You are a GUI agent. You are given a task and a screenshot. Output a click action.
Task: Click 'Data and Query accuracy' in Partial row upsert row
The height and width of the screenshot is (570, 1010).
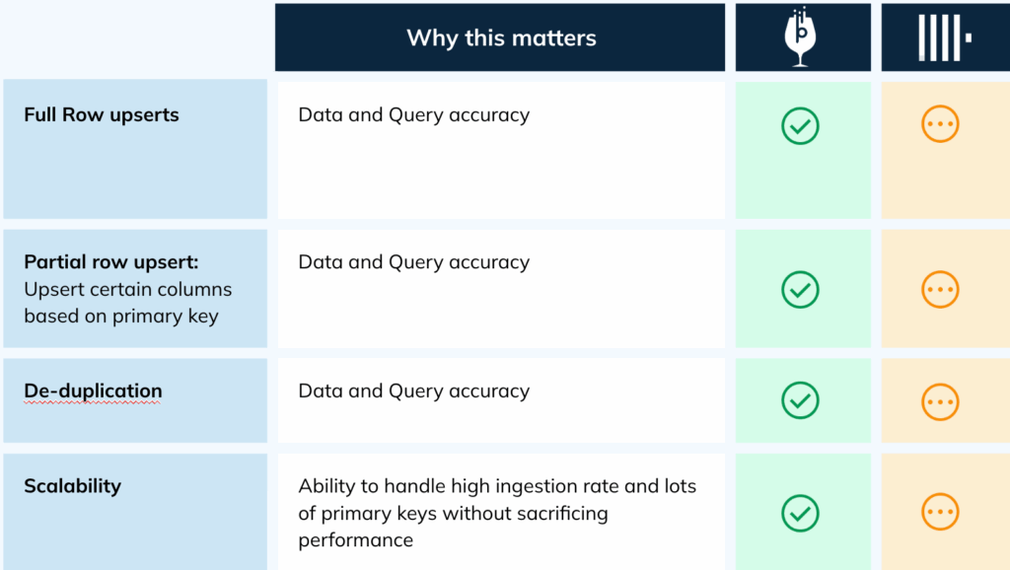(414, 262)
